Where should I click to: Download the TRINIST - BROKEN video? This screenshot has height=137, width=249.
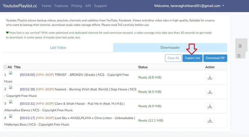pos(210,78)
